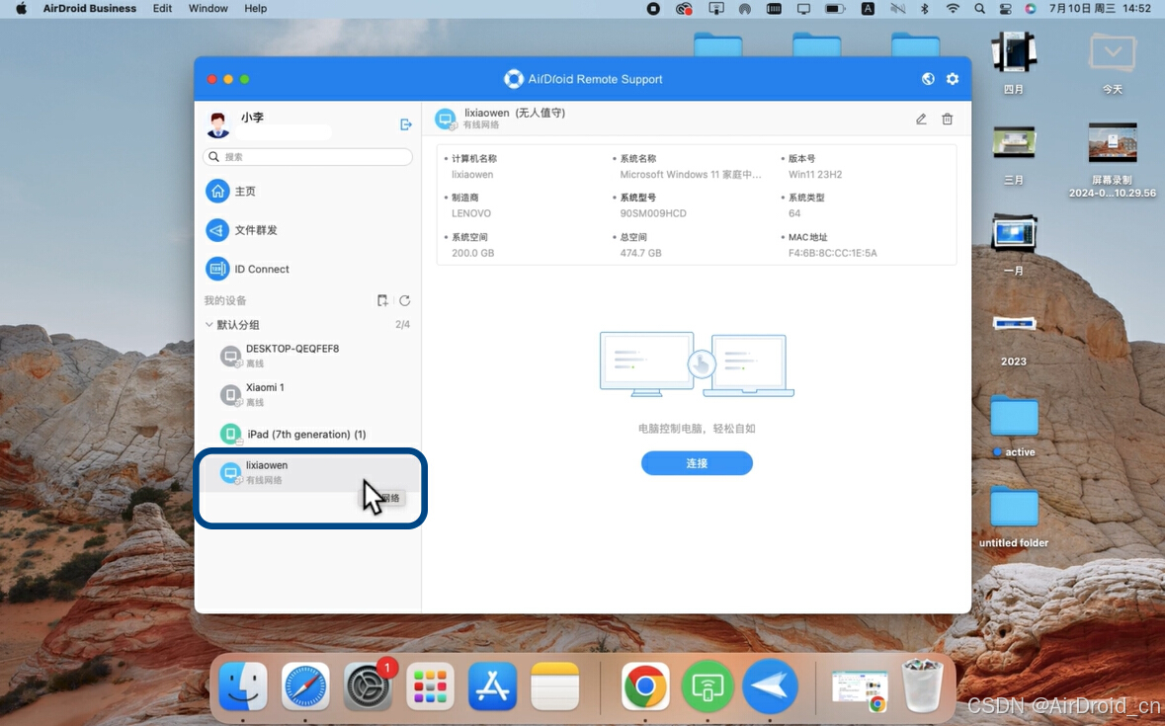The image size is (1165, 726).
Task: Open AirDroid settings gear icon
Action: pos(953,79)
